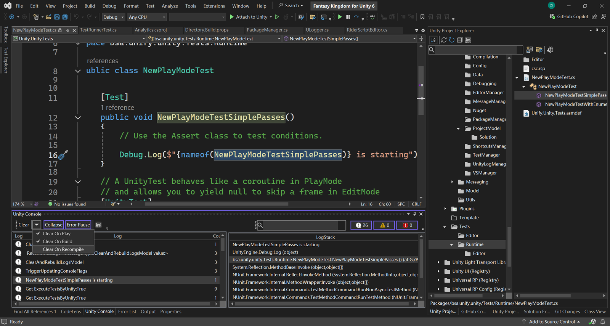Click the Unity pause button in toolbar
This screenshot has height=326, width=610.
(x=348, y=17)
